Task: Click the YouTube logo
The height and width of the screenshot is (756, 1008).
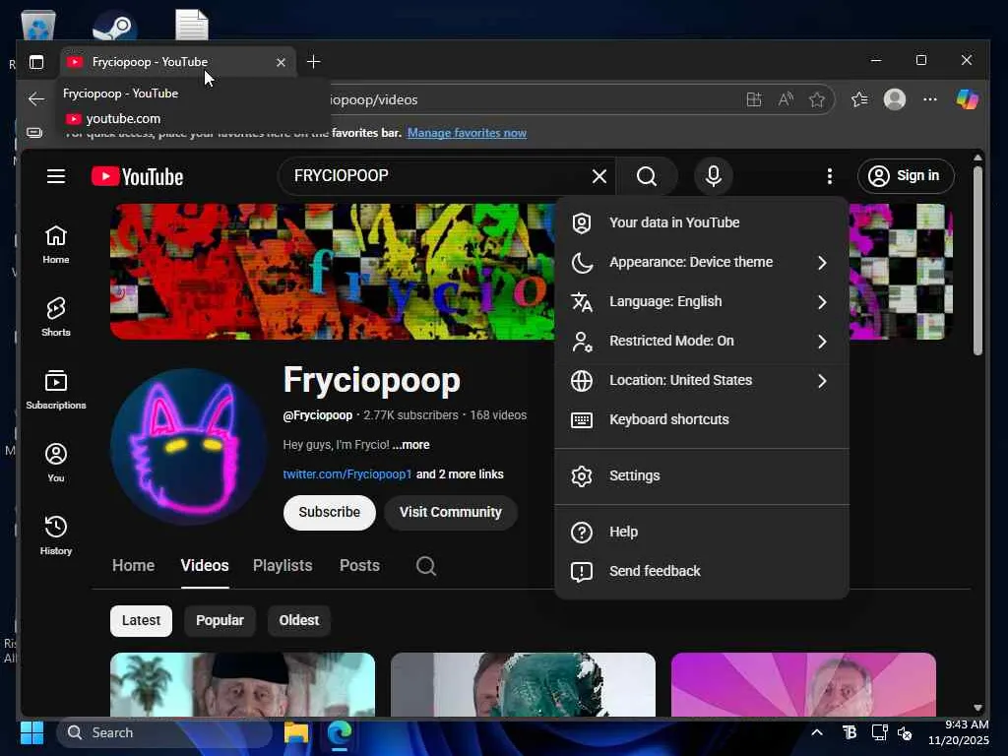Action: 137,176
